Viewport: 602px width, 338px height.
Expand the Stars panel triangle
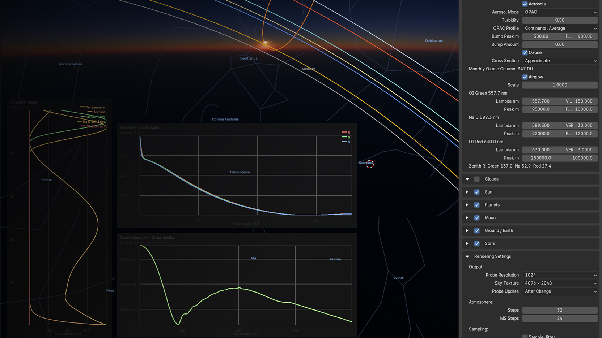click(467, 244)
